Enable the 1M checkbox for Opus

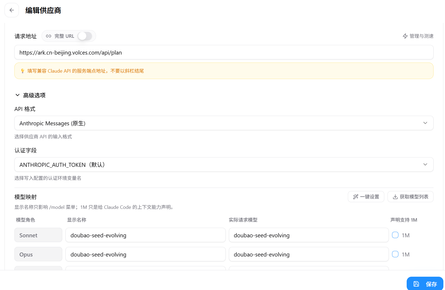(x=395, y=254)
